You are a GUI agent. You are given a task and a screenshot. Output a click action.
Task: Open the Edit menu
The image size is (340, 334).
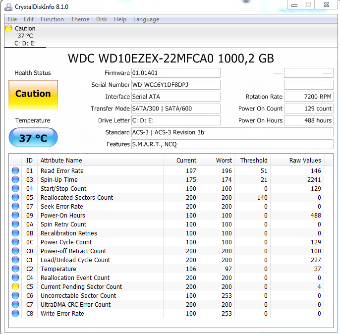[29, 19]
